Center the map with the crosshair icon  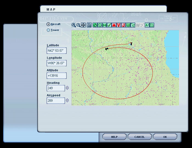pyautogui.click(x=83, y=25)
